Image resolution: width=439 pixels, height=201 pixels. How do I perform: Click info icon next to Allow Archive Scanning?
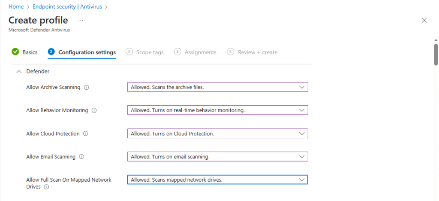coord(87,87)
